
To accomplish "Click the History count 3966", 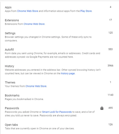I will click(110, 66).
